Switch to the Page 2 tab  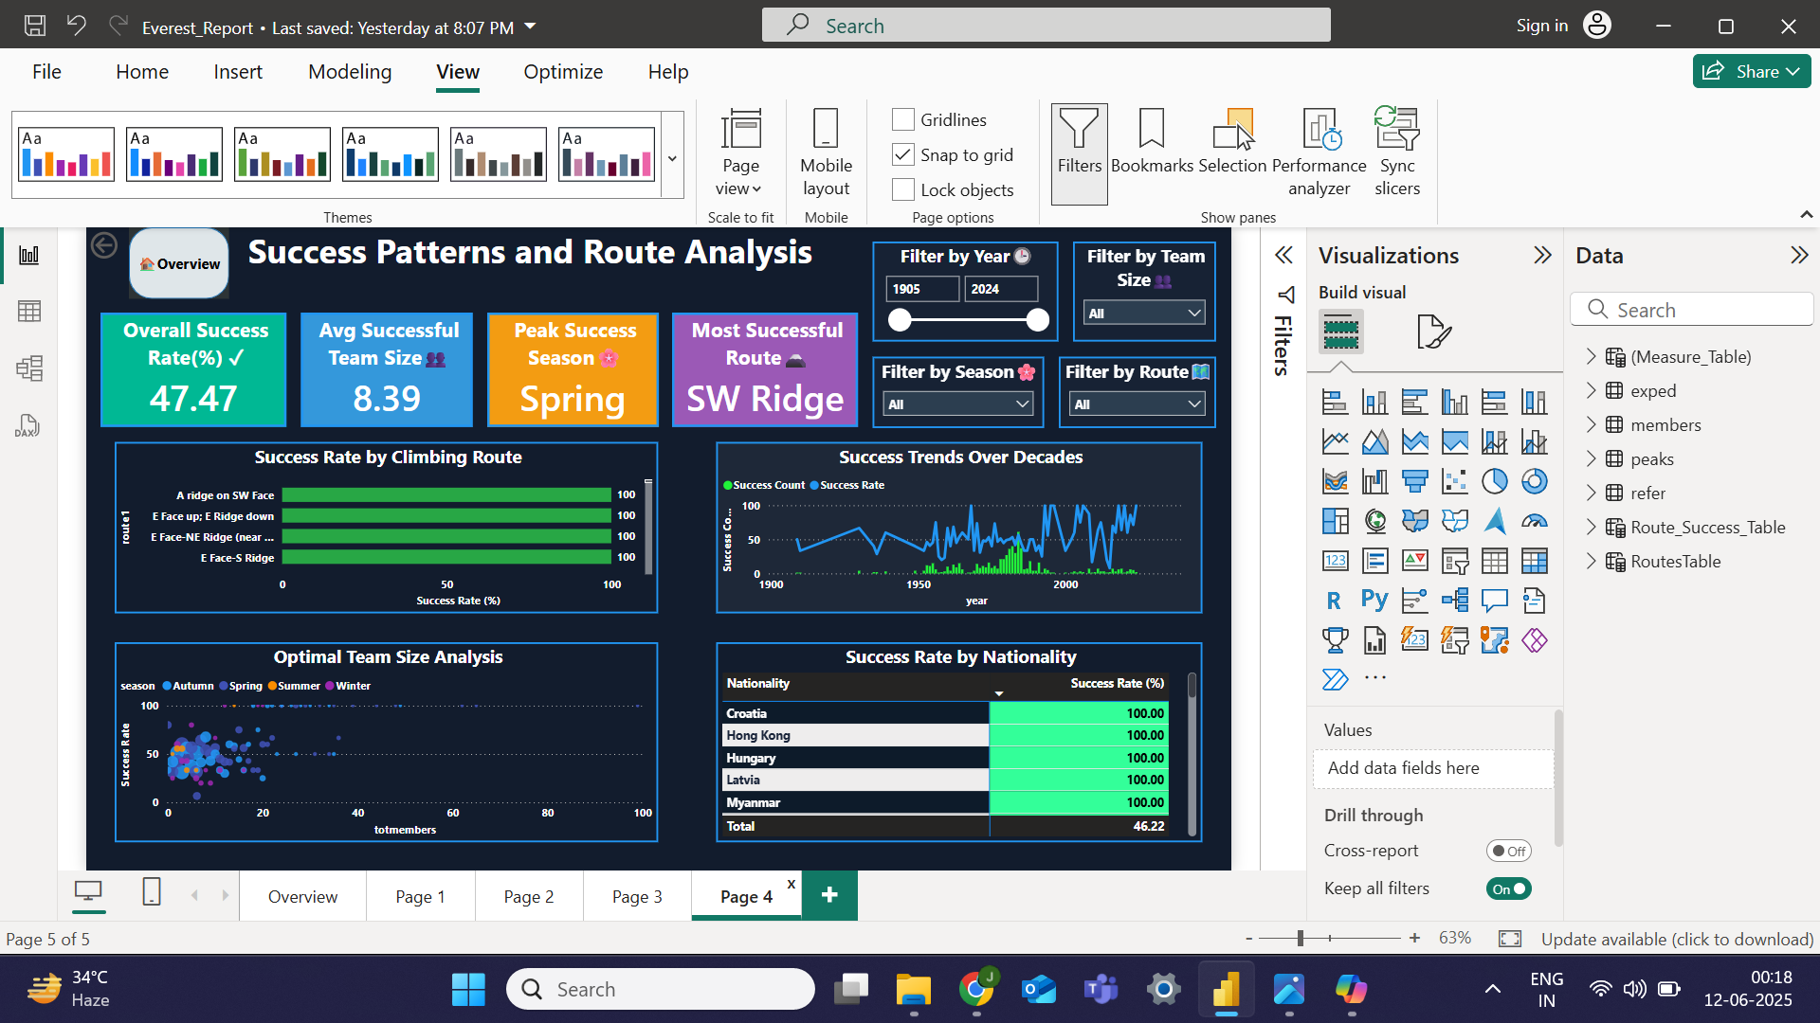tap(528, 896)
